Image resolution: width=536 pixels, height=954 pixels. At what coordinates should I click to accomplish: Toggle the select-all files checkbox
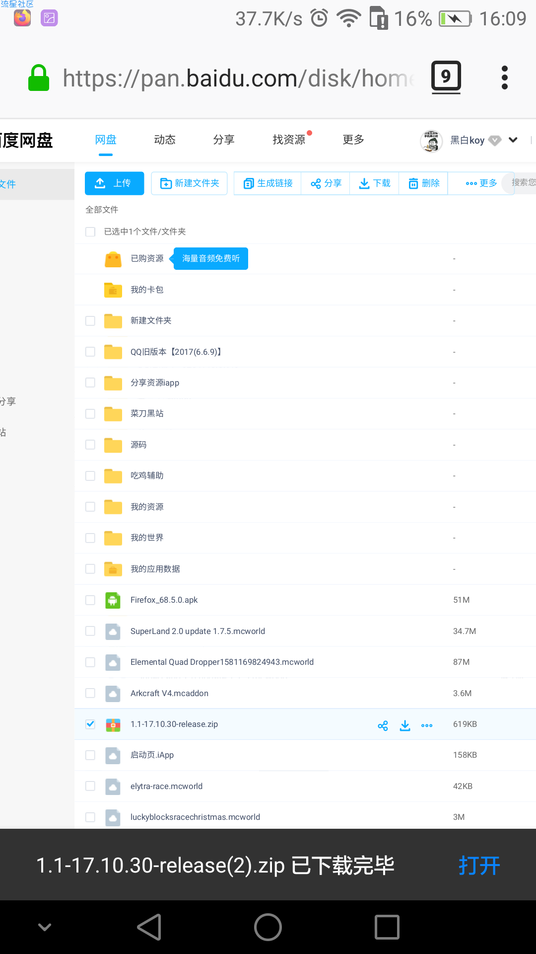coord(90,232)
